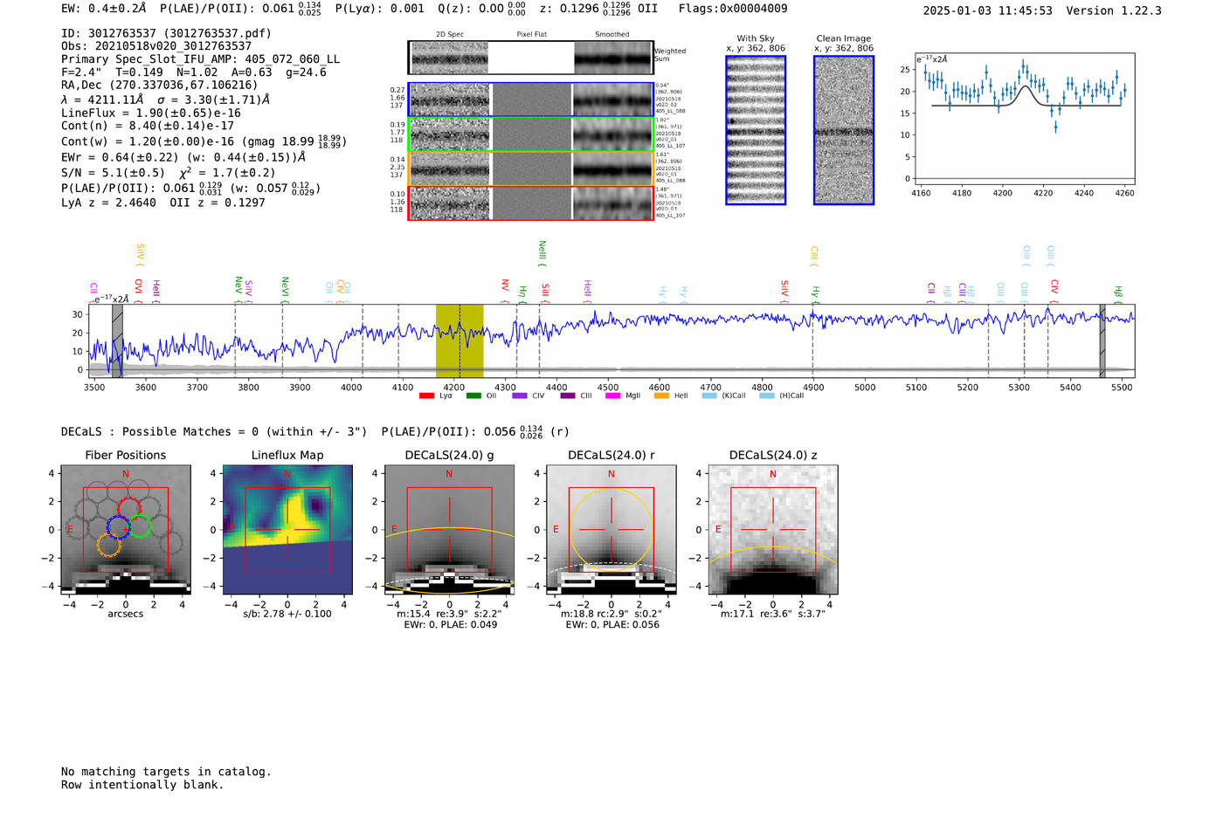Click the 'Primary Spec_Slot_IFU_AMP: 405_072_060_LL' line
The height and width of the screenshot is (832, 1223).
(x=201, y=59)
